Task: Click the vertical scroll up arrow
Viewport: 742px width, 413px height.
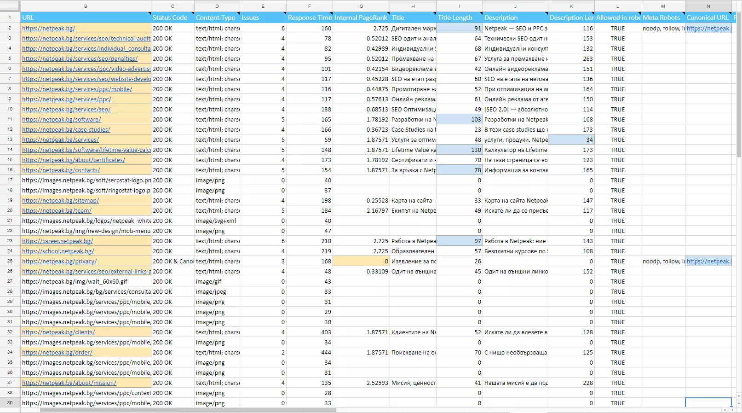Action: click(x=739, y=396)
